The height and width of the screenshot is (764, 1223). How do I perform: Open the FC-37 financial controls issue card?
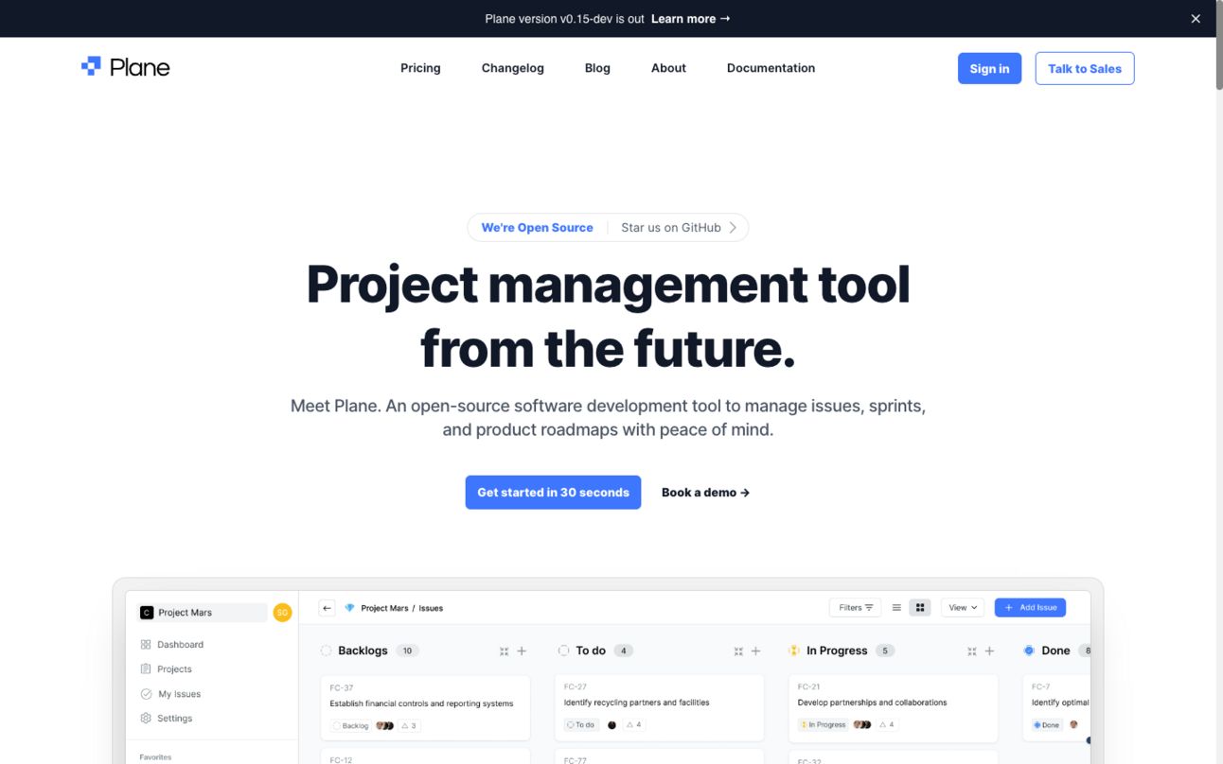tap(425, 707)
